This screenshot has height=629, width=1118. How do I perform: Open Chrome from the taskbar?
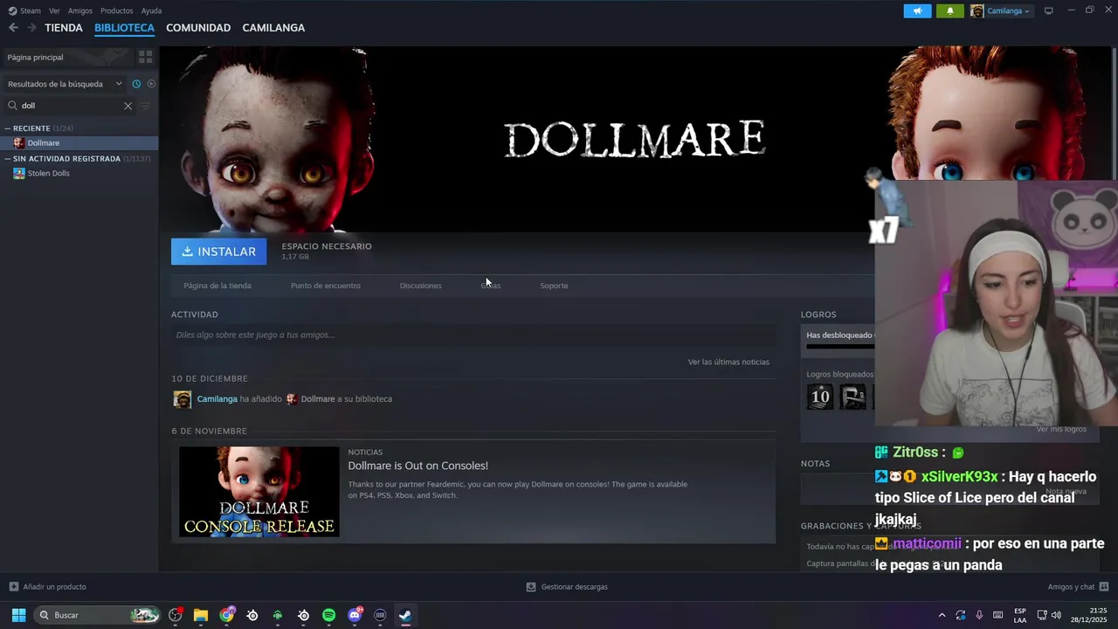point(227,615)
